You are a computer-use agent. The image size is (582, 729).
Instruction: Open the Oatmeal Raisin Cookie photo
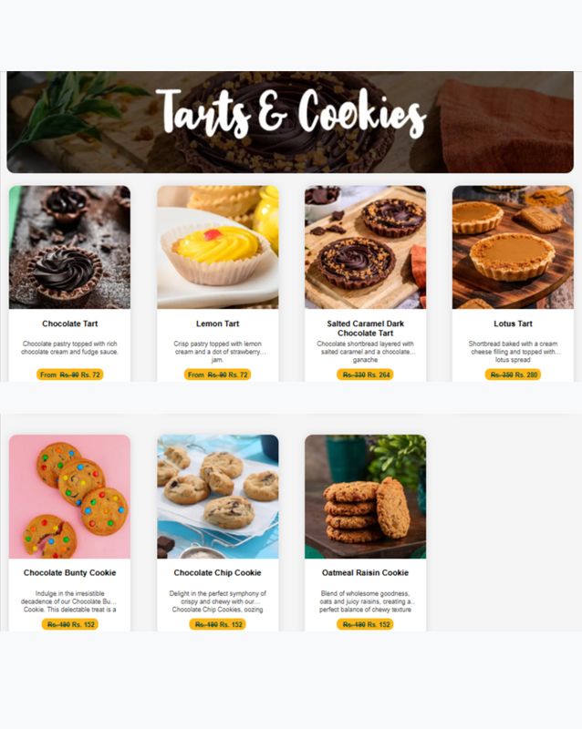click(365, 497)
